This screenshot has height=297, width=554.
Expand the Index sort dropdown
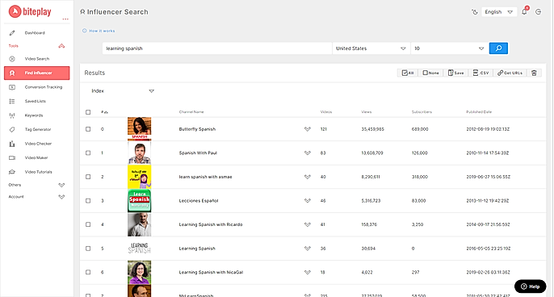pyautogui.click(x=122, y=91)
